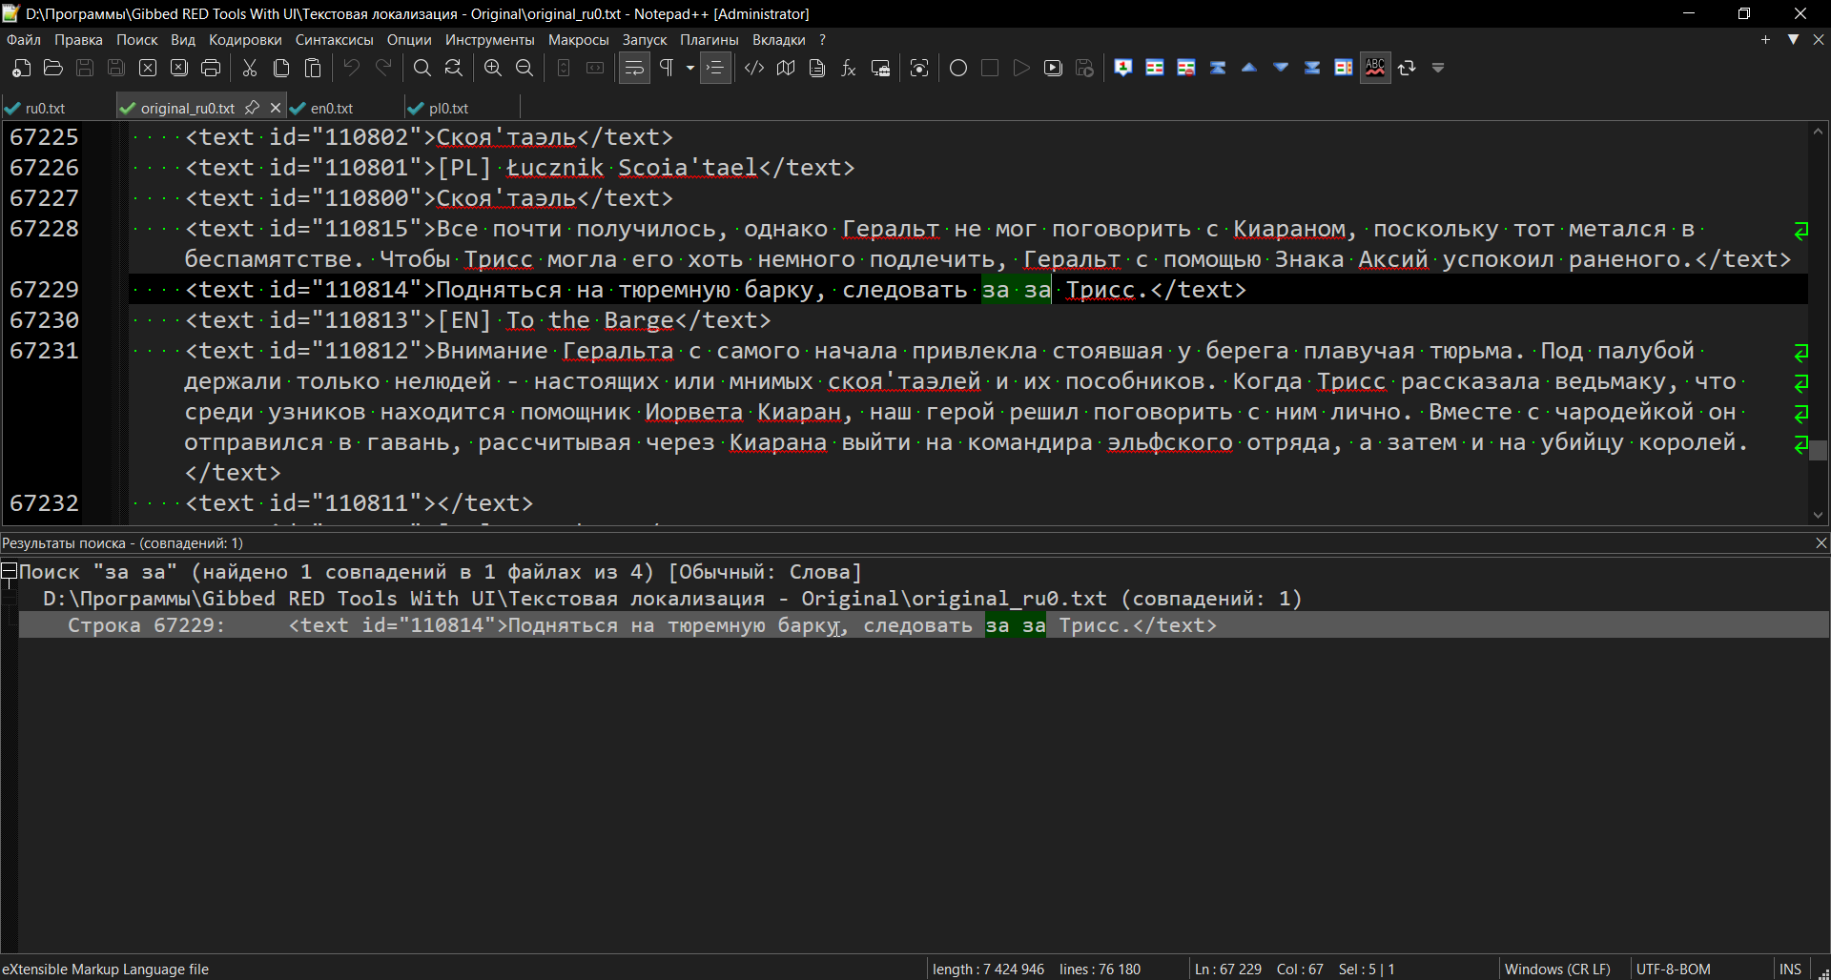This screenshot has width=1831, height=980.
Task: Paste from clipboard toolbar icon
Action: coord(313,68)
